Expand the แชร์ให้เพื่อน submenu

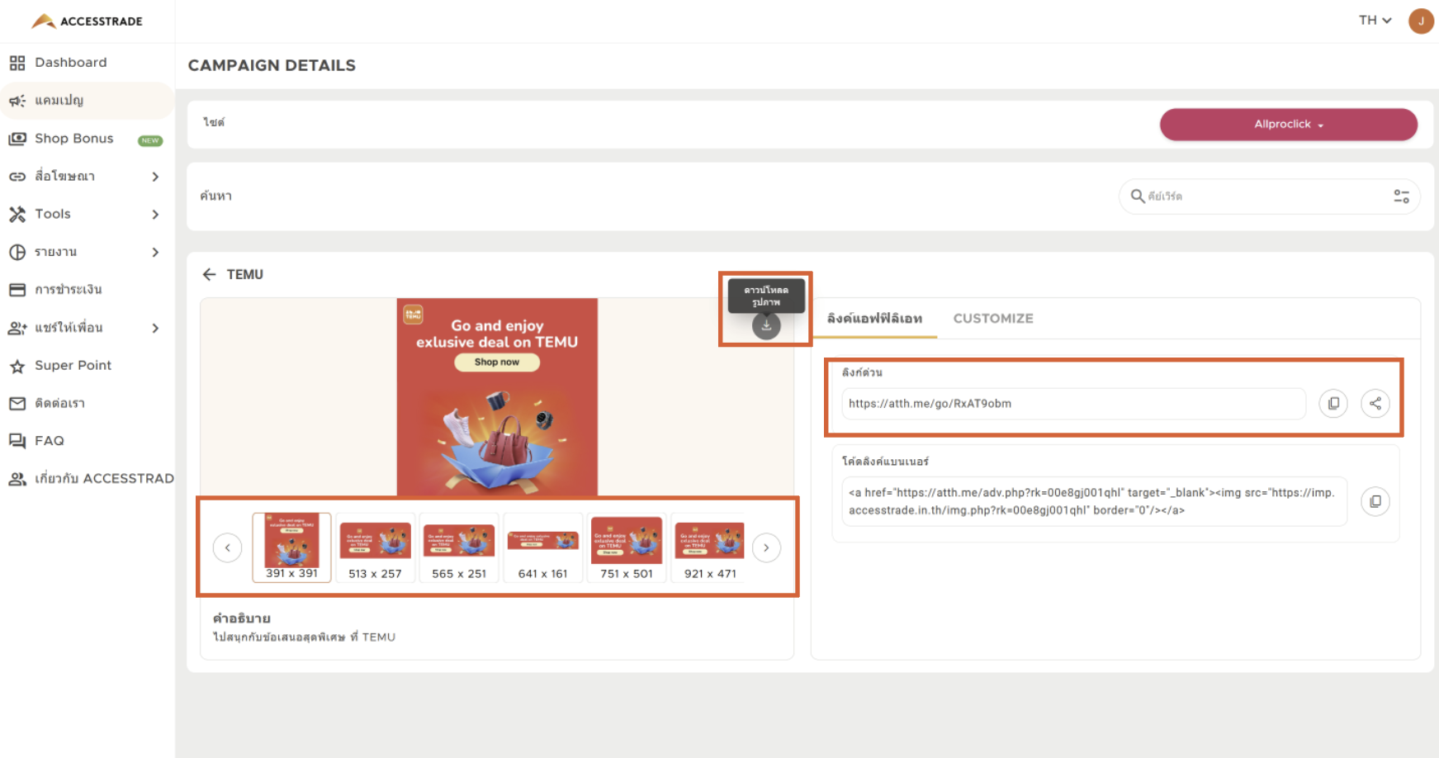[155, 328]
